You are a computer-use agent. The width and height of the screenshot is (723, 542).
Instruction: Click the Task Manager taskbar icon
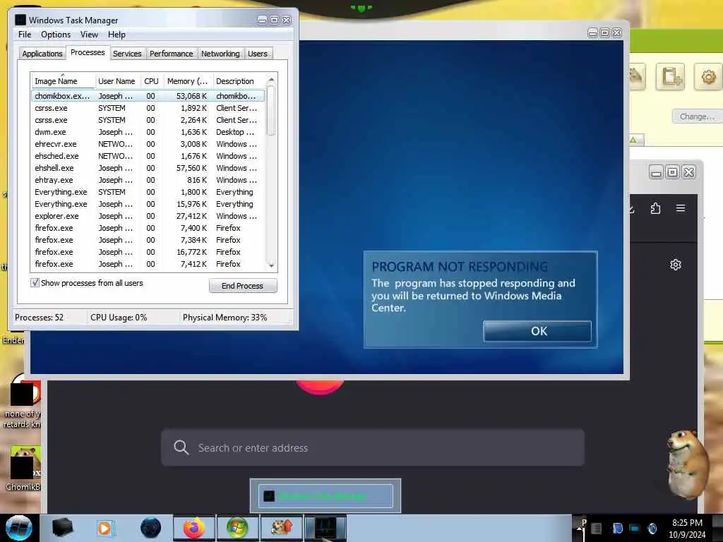(x=325, y=528)
